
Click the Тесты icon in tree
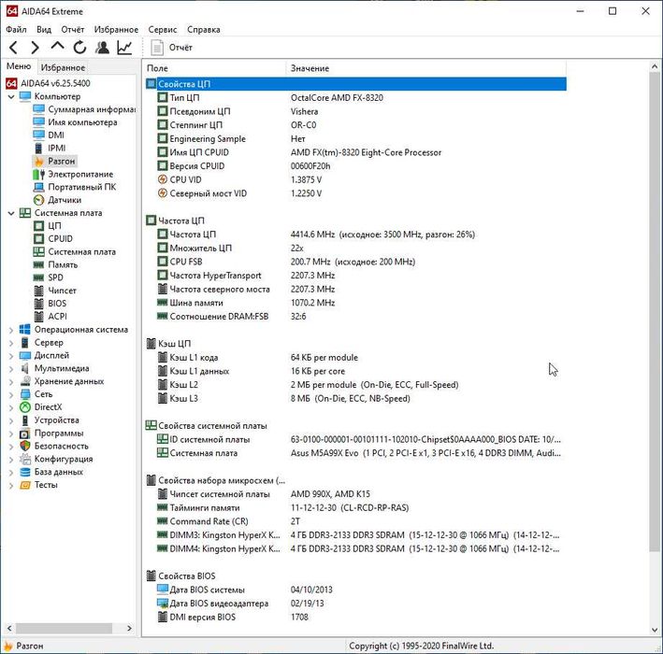click(25, 485)
